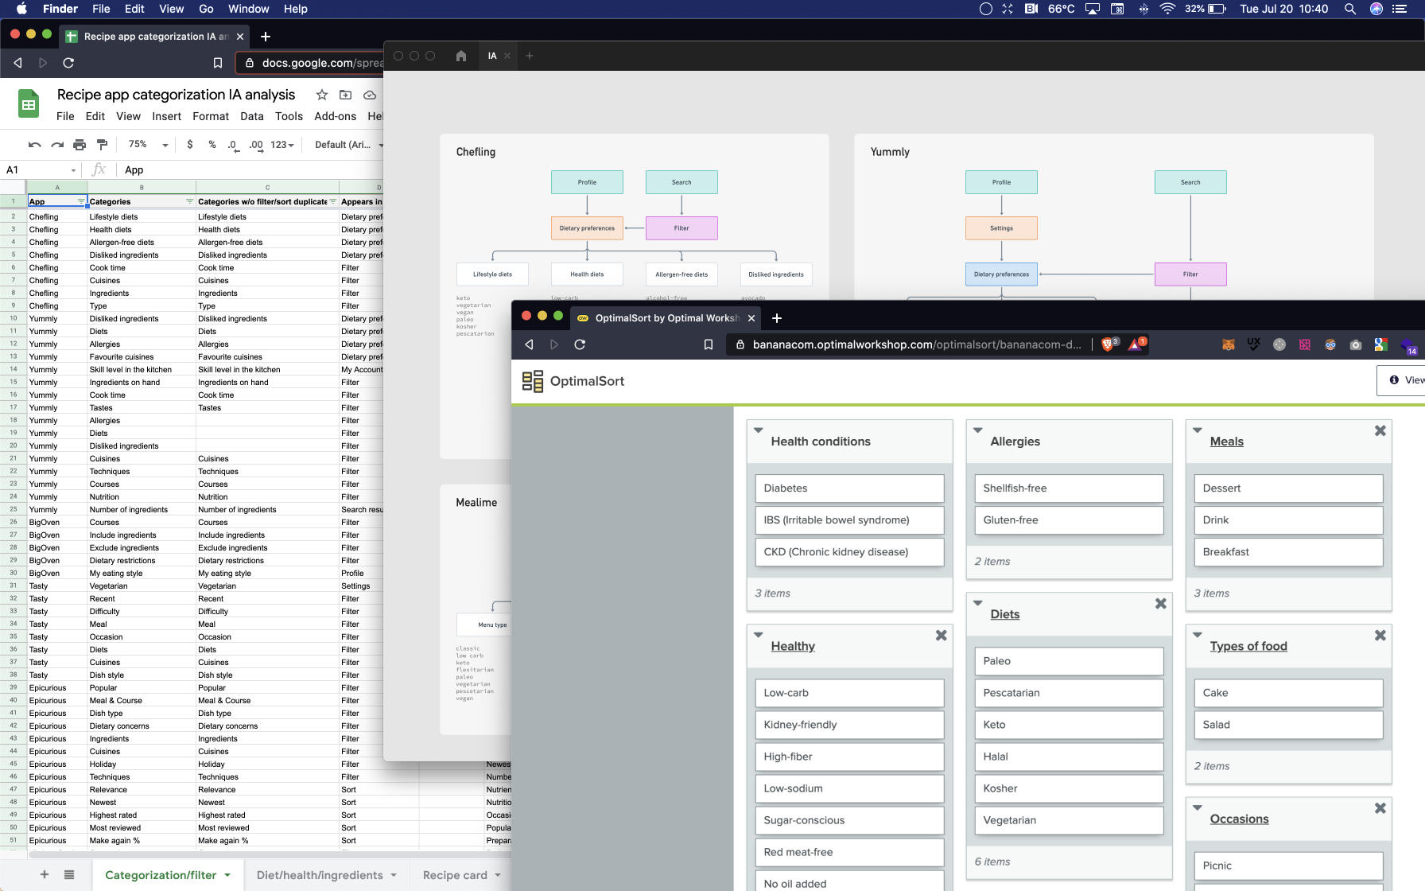Open the pink grid extension icon
This screenshot has width=1425, height=891.
pos(1305,344)
